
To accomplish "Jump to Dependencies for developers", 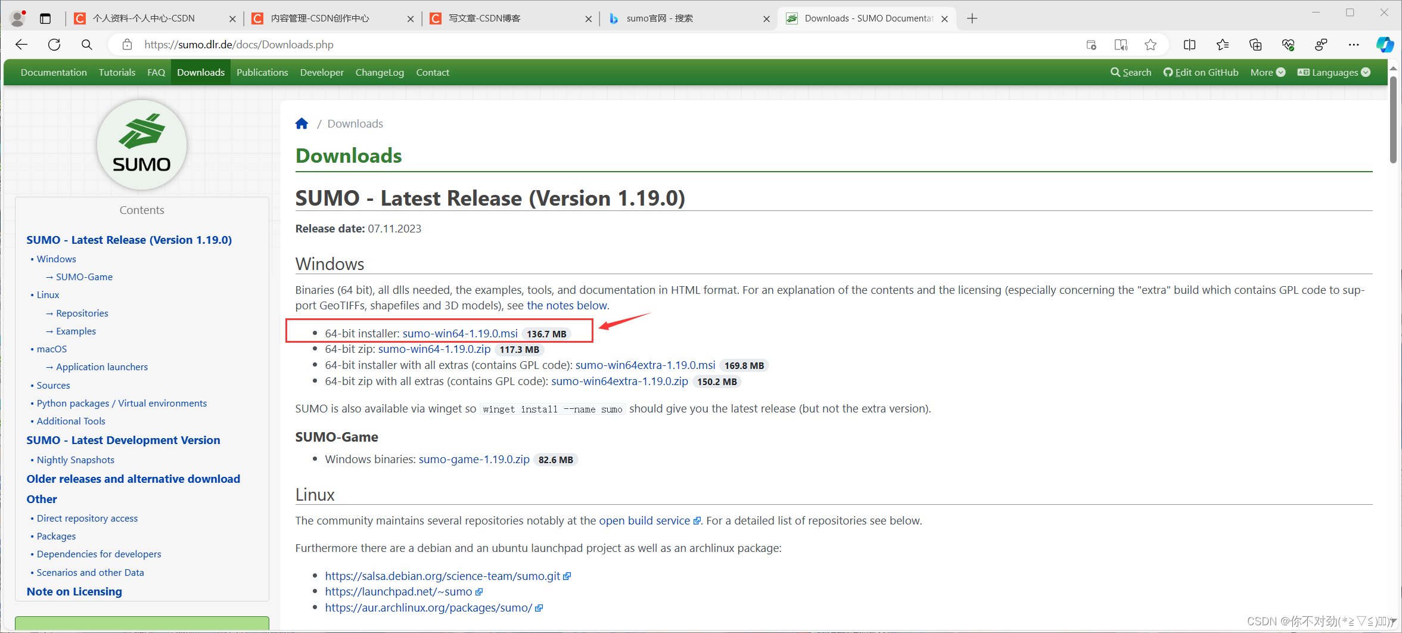I will 99,554.
